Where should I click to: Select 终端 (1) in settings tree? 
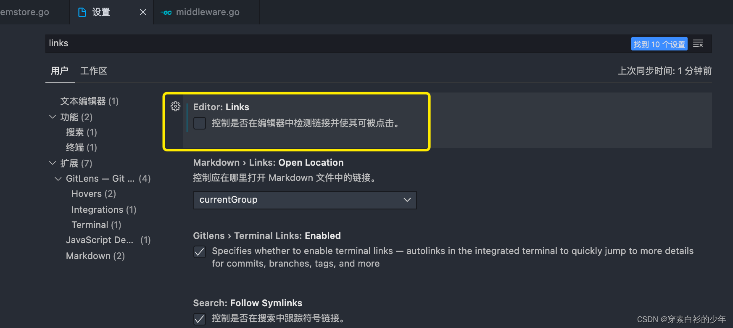[82, 148]
